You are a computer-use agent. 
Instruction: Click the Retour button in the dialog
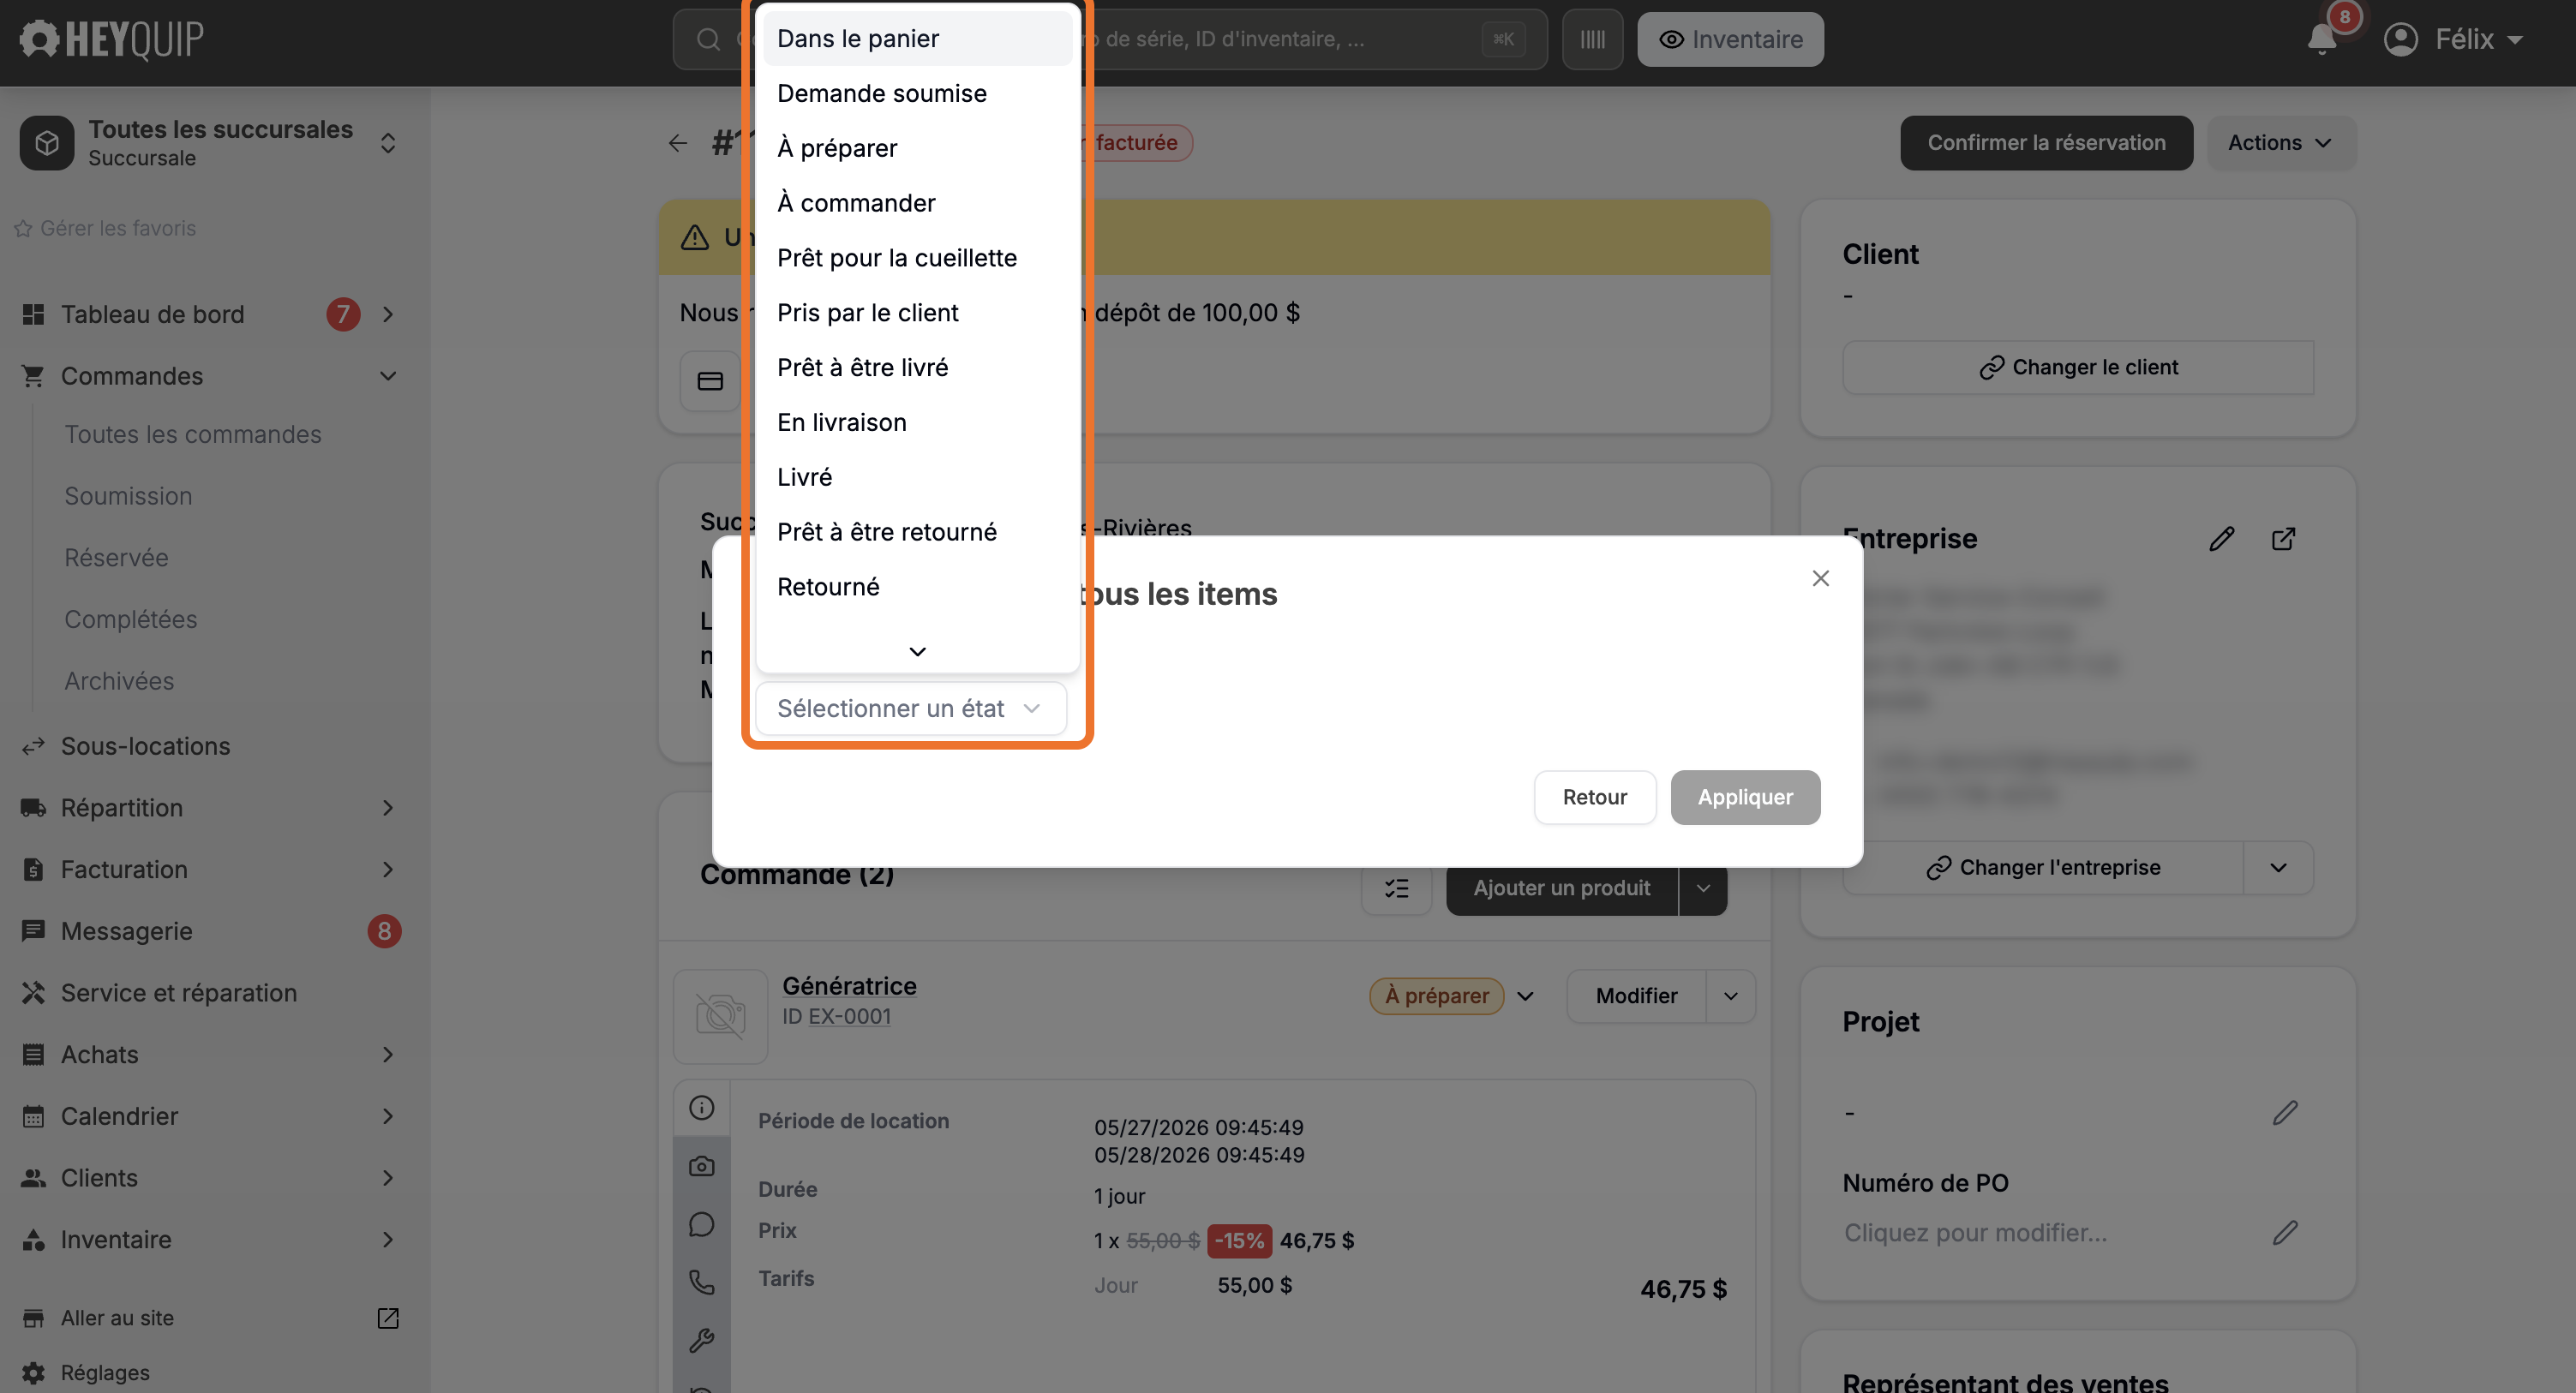point(1594,797)
